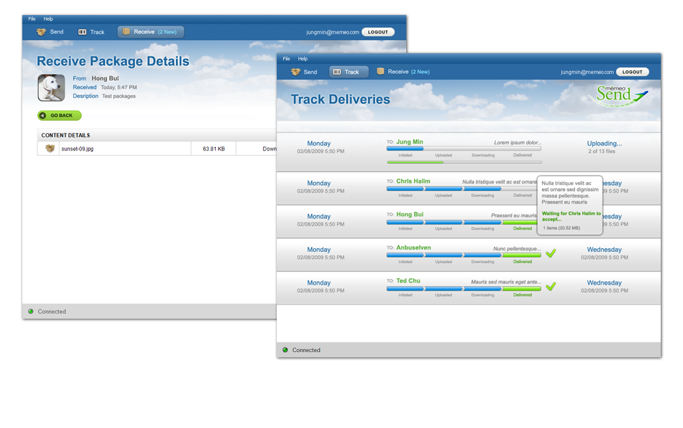The width and height of the screenshot is (683, 428).
Task: Click Send package icon in Receive Package Details window
Action: [41, 31]
